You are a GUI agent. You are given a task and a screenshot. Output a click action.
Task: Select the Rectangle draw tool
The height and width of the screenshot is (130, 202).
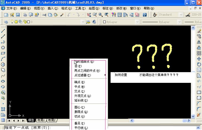click(3, 53)
